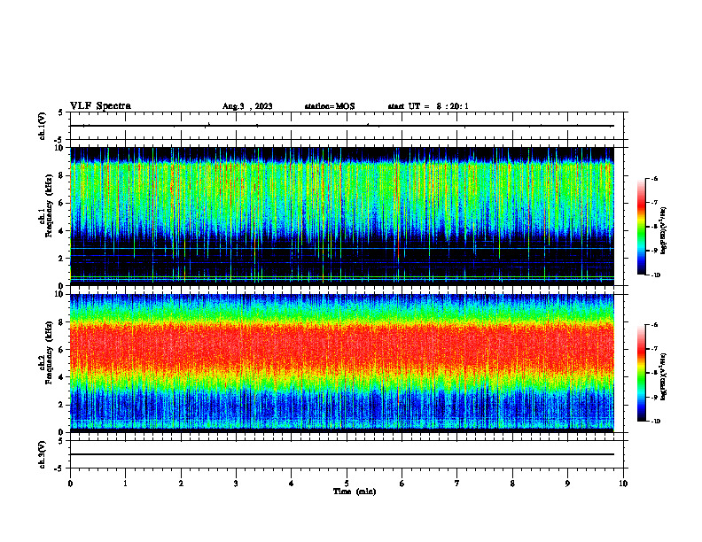This screenshot has width=702, height=542.
Task: Click the "Time (min)" x-axis label
Action: pos(355,492)
